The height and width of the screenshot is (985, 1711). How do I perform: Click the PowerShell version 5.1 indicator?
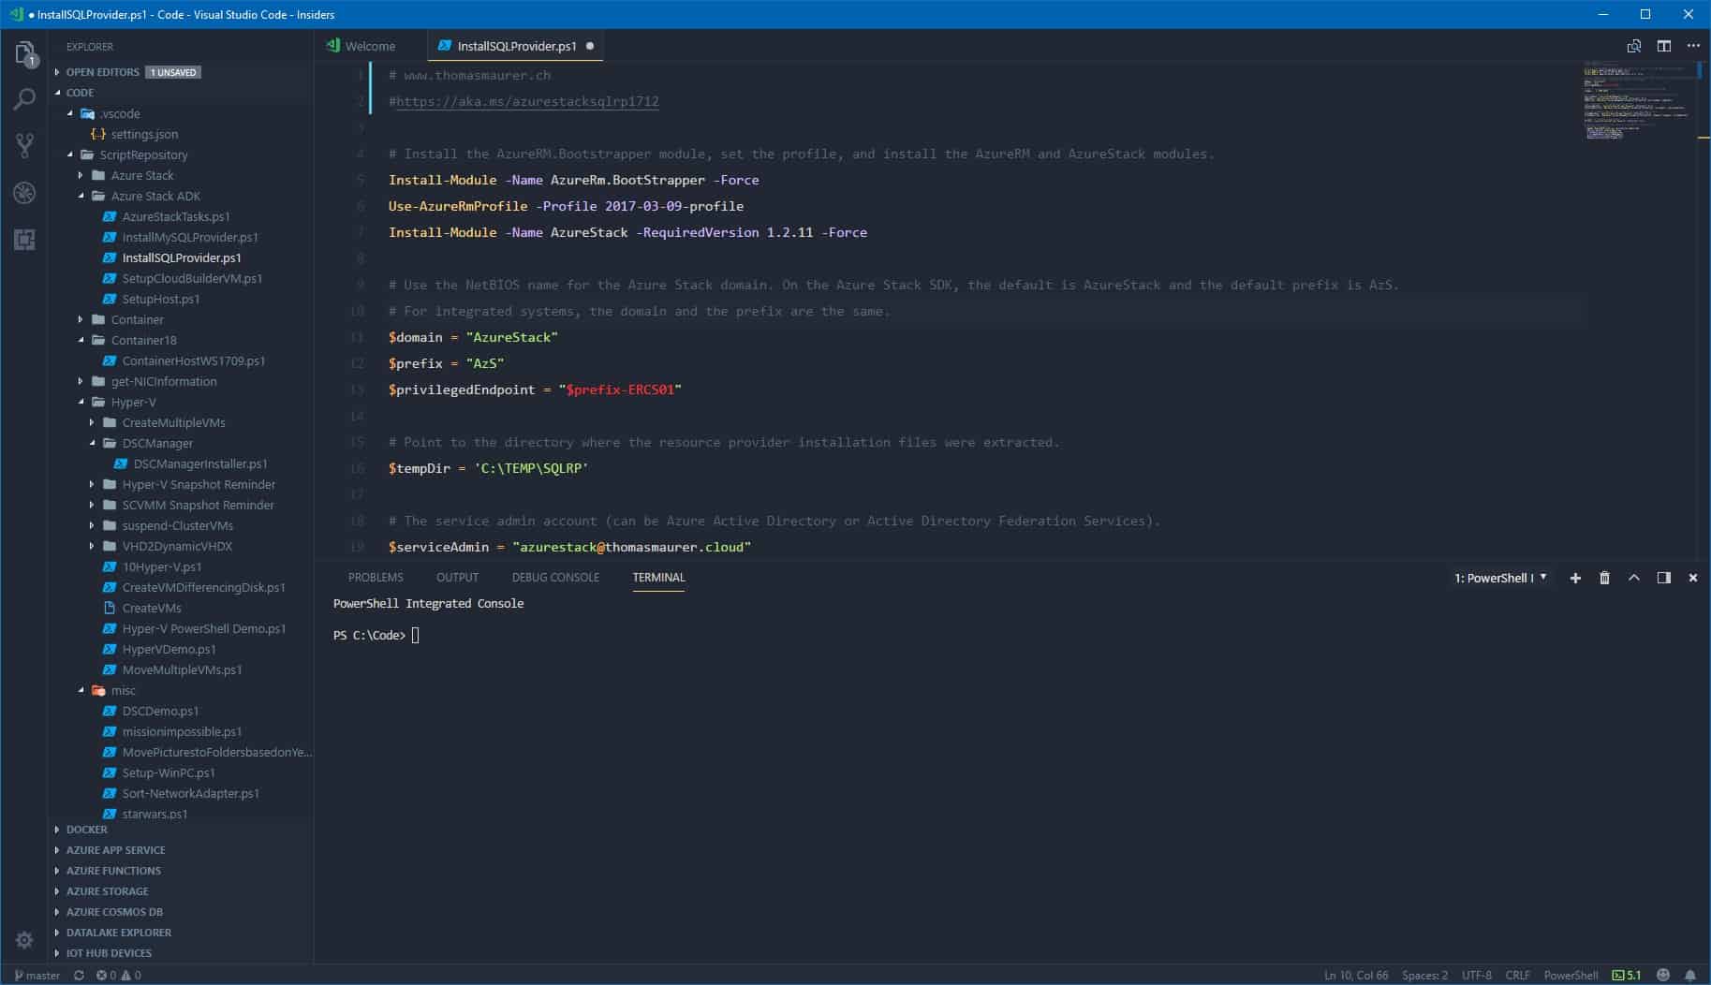click(1627, 975)
